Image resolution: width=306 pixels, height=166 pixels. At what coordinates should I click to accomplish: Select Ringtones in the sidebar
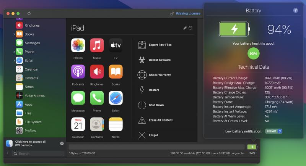click(28, 25)
